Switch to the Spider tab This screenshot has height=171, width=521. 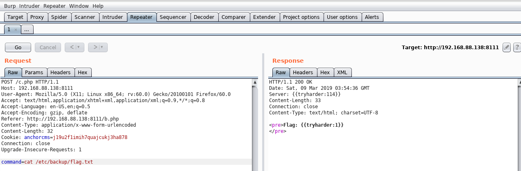click(59, 17)
